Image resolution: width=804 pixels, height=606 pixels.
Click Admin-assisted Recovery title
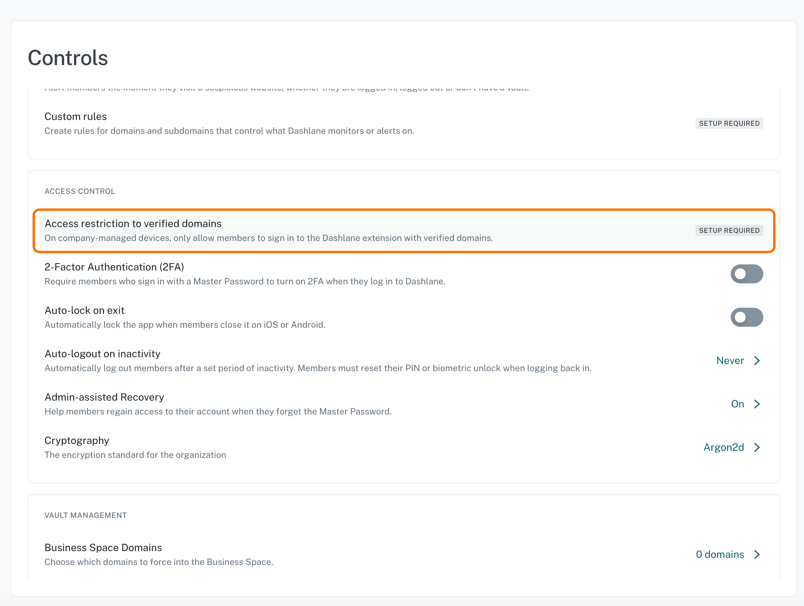(104, 397)
